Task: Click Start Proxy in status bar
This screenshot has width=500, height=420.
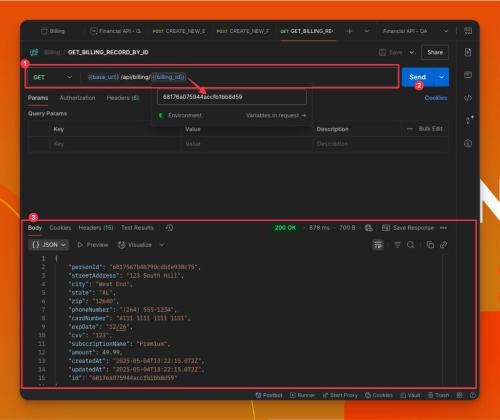Action: click(x=340, y=396)
